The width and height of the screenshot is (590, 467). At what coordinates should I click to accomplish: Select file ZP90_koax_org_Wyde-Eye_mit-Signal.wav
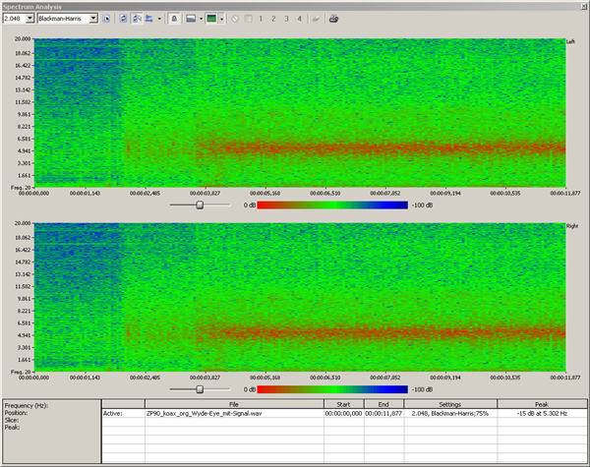[204, 413]
